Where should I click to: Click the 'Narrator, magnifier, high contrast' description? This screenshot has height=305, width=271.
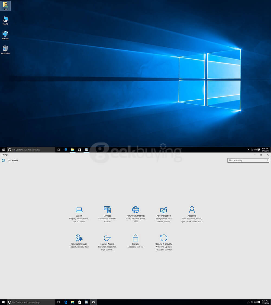coord(107,248)
